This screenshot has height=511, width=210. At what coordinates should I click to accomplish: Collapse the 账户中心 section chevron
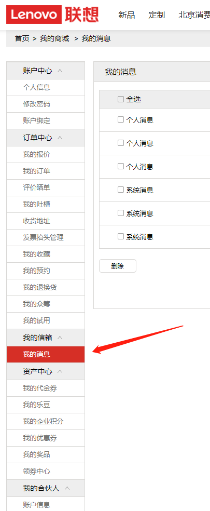pos(60,71)
